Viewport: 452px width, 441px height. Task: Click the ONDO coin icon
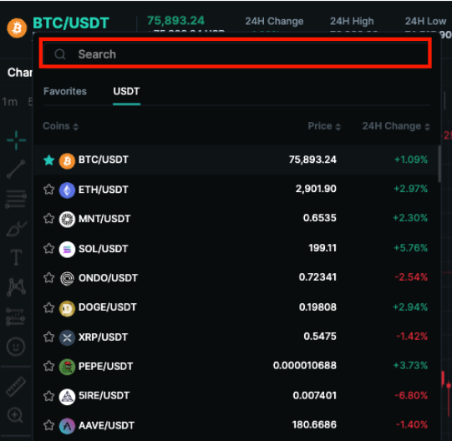(67, 278)
